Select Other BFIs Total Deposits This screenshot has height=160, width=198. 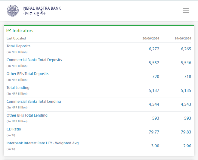click(27, 74)
